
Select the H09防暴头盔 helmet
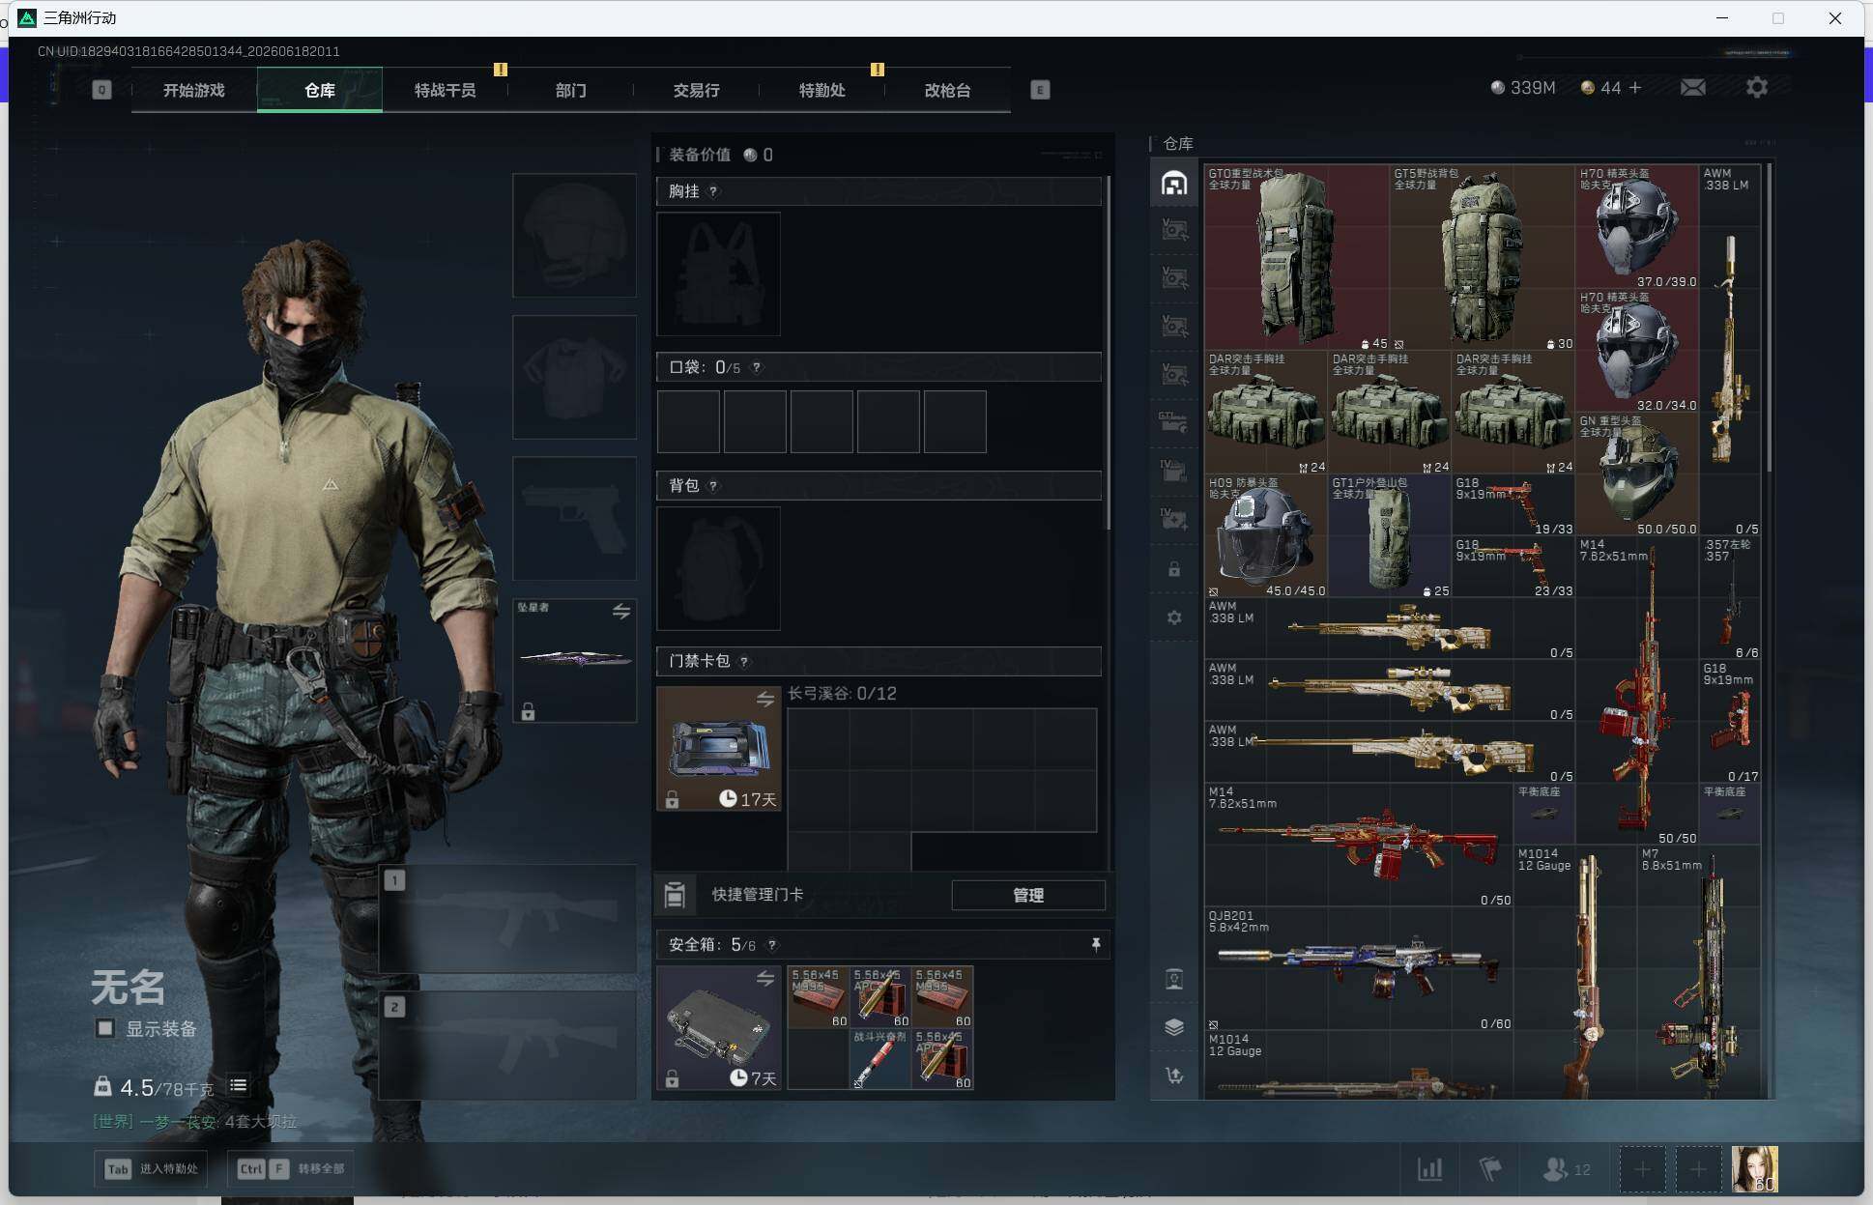(1266, 536)
